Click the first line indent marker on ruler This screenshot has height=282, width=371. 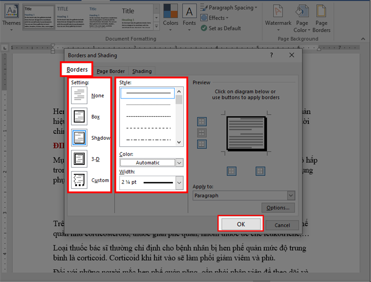(53, 46)
